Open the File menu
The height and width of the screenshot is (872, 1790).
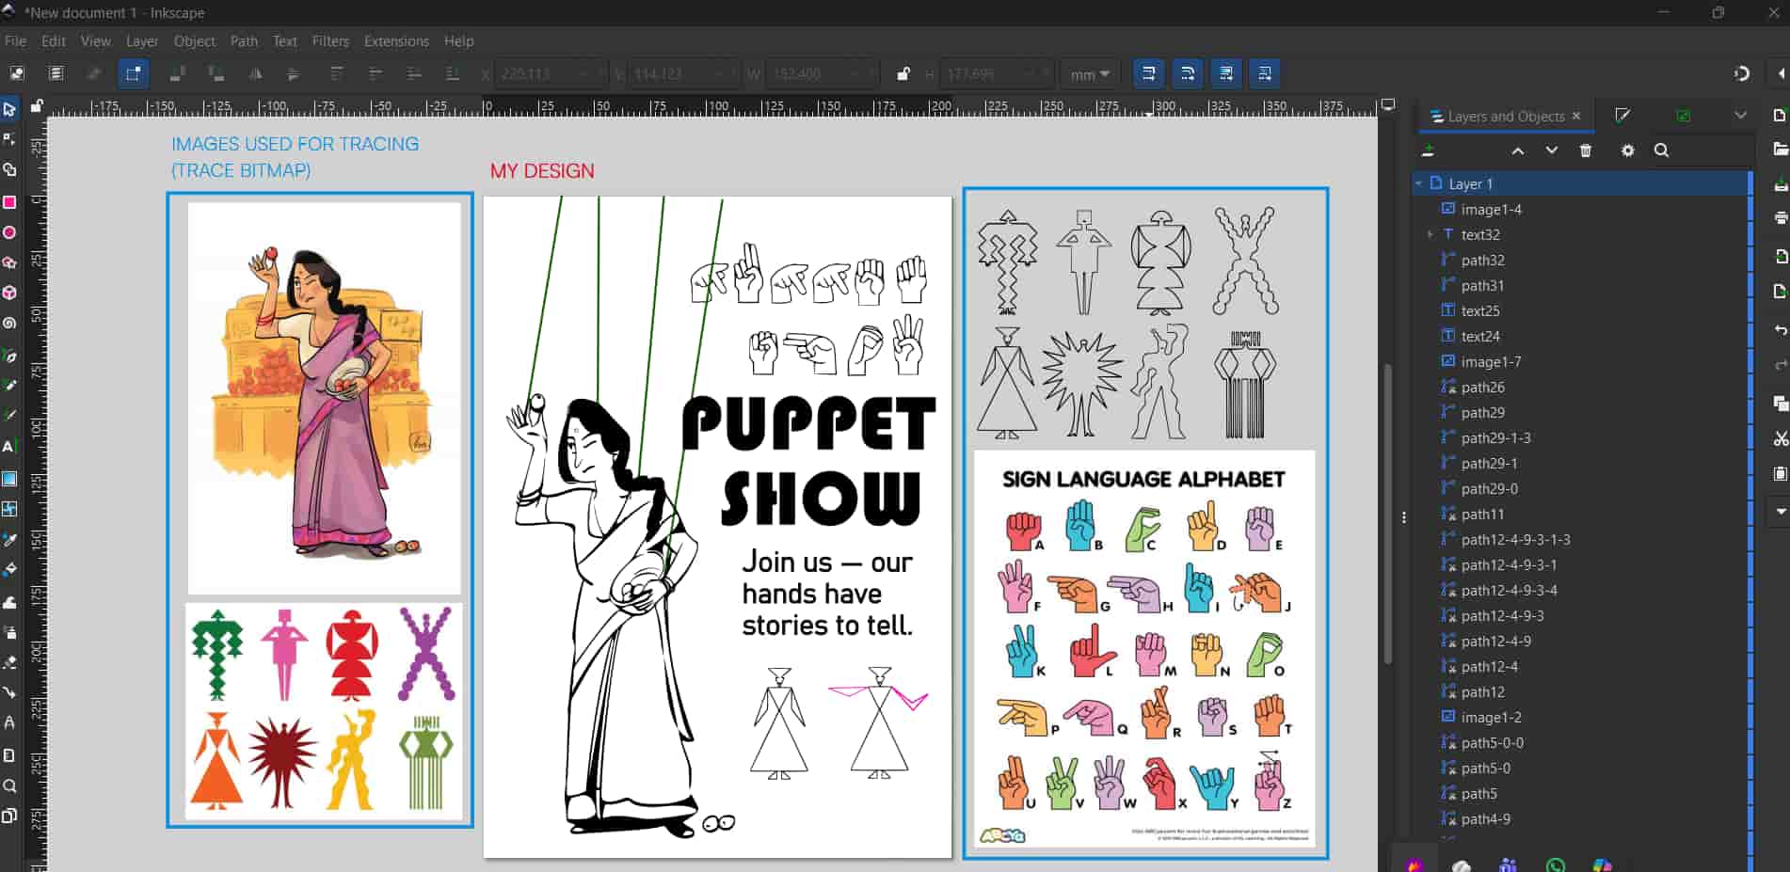click(16, 41)
